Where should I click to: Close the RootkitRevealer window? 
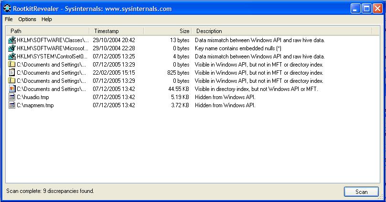pyautogui.click(x=377, y=9)
